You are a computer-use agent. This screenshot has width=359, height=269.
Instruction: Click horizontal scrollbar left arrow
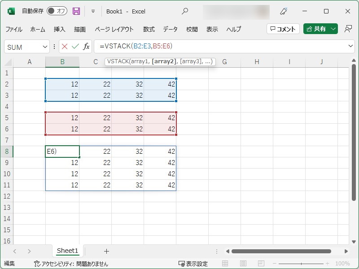[228, 251]
